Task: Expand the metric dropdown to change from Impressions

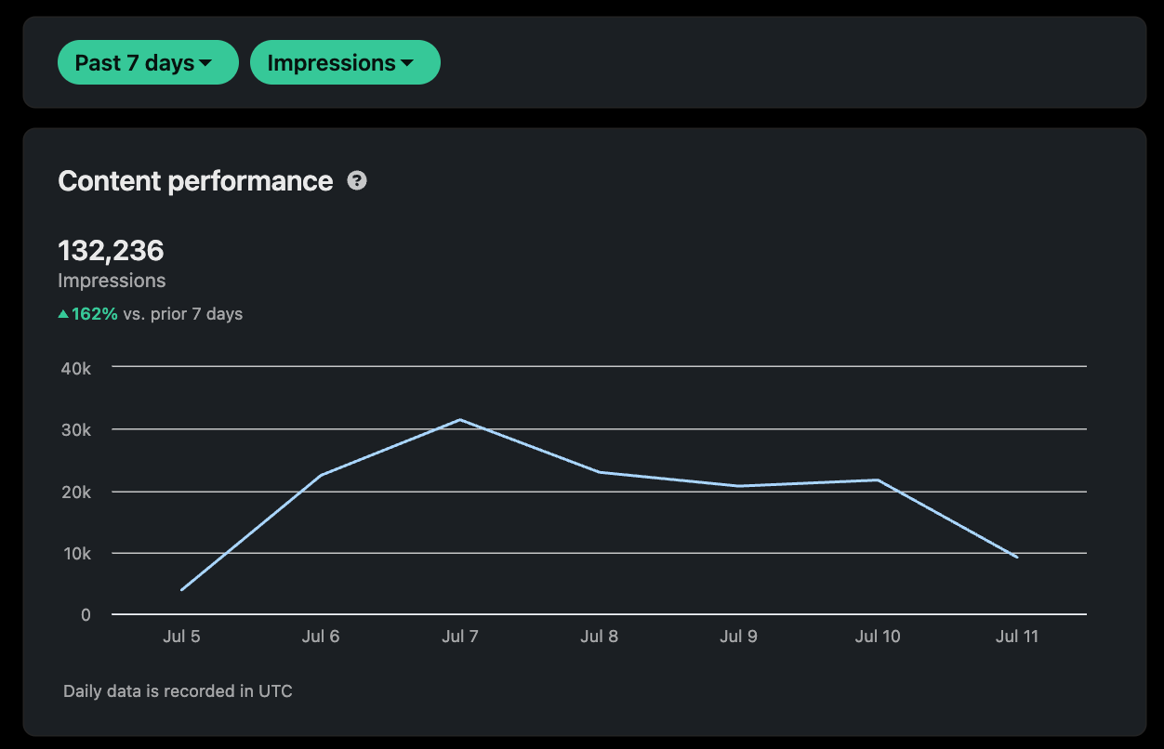Action: [345, 62]
